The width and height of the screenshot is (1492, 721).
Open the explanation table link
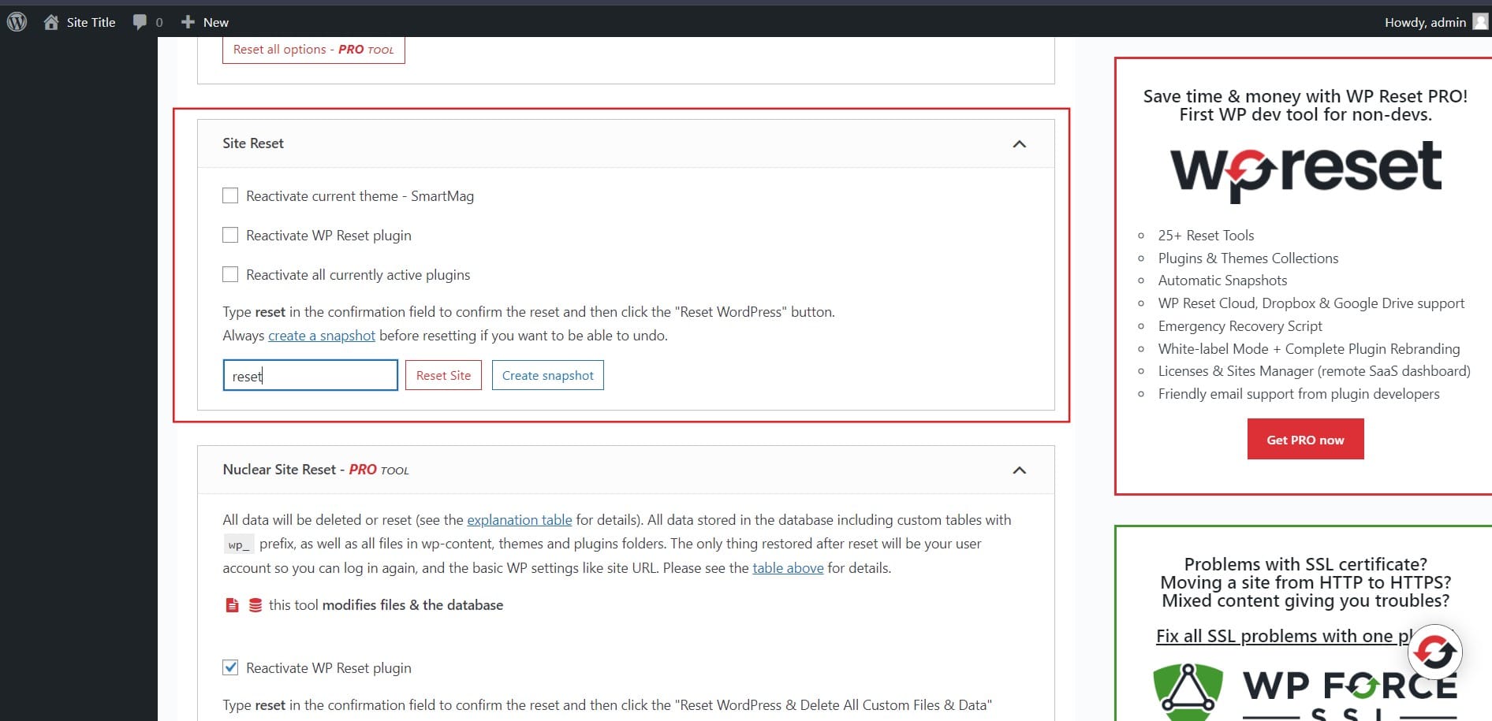click(520, 520)
